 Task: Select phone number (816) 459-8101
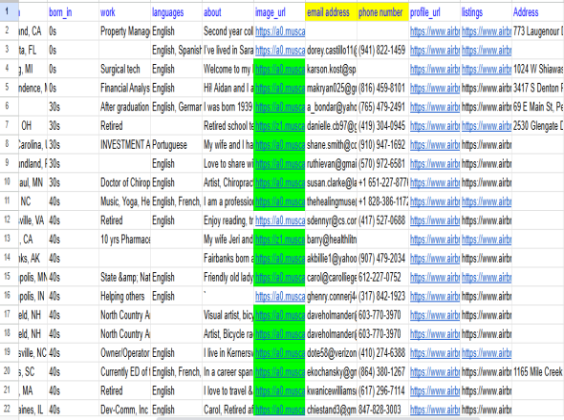(382, 88)
